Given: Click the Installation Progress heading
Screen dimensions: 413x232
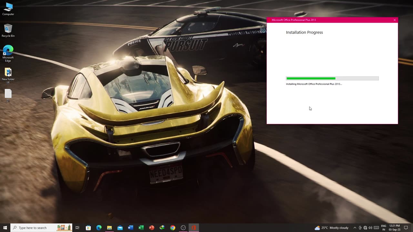Looking at the screenshot, I should pos(304,32).
